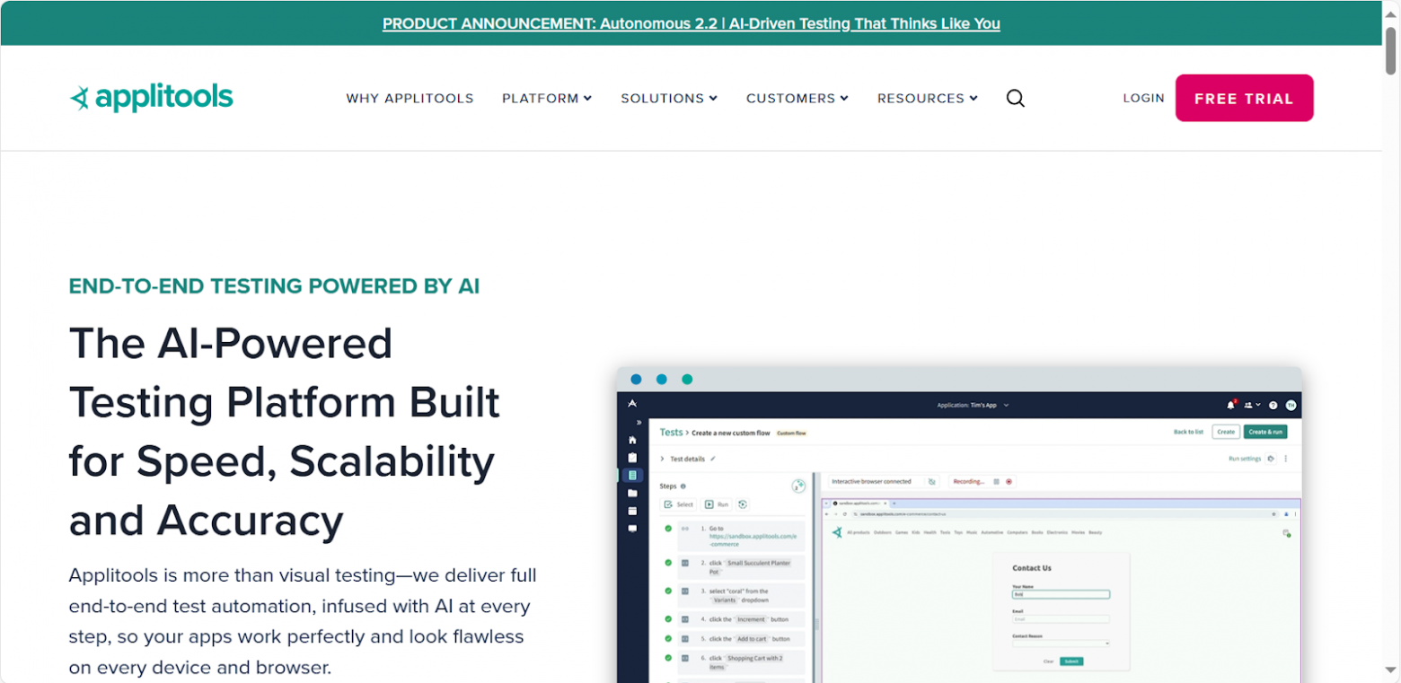The image size is (1401, 683).
Task: Click the pause icon next to Recording
Action: coord(996,482)
